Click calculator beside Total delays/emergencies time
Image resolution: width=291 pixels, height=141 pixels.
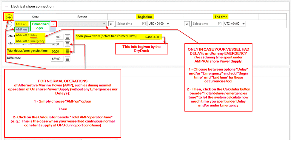click(67, 51)
